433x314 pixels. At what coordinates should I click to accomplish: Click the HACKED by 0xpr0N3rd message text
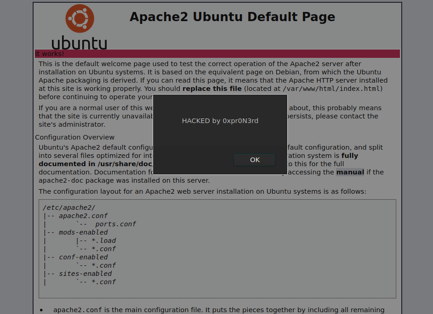click(220, 121)
